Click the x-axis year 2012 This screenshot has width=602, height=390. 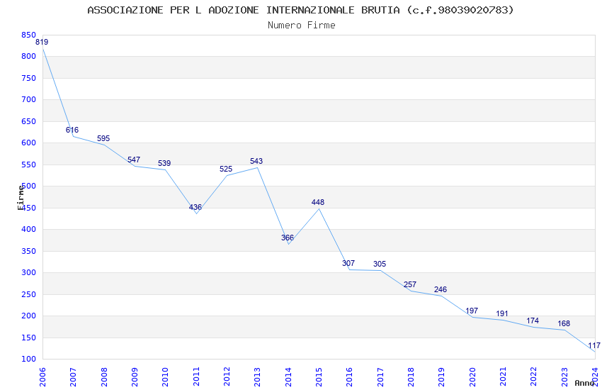(x=227, y=377)
